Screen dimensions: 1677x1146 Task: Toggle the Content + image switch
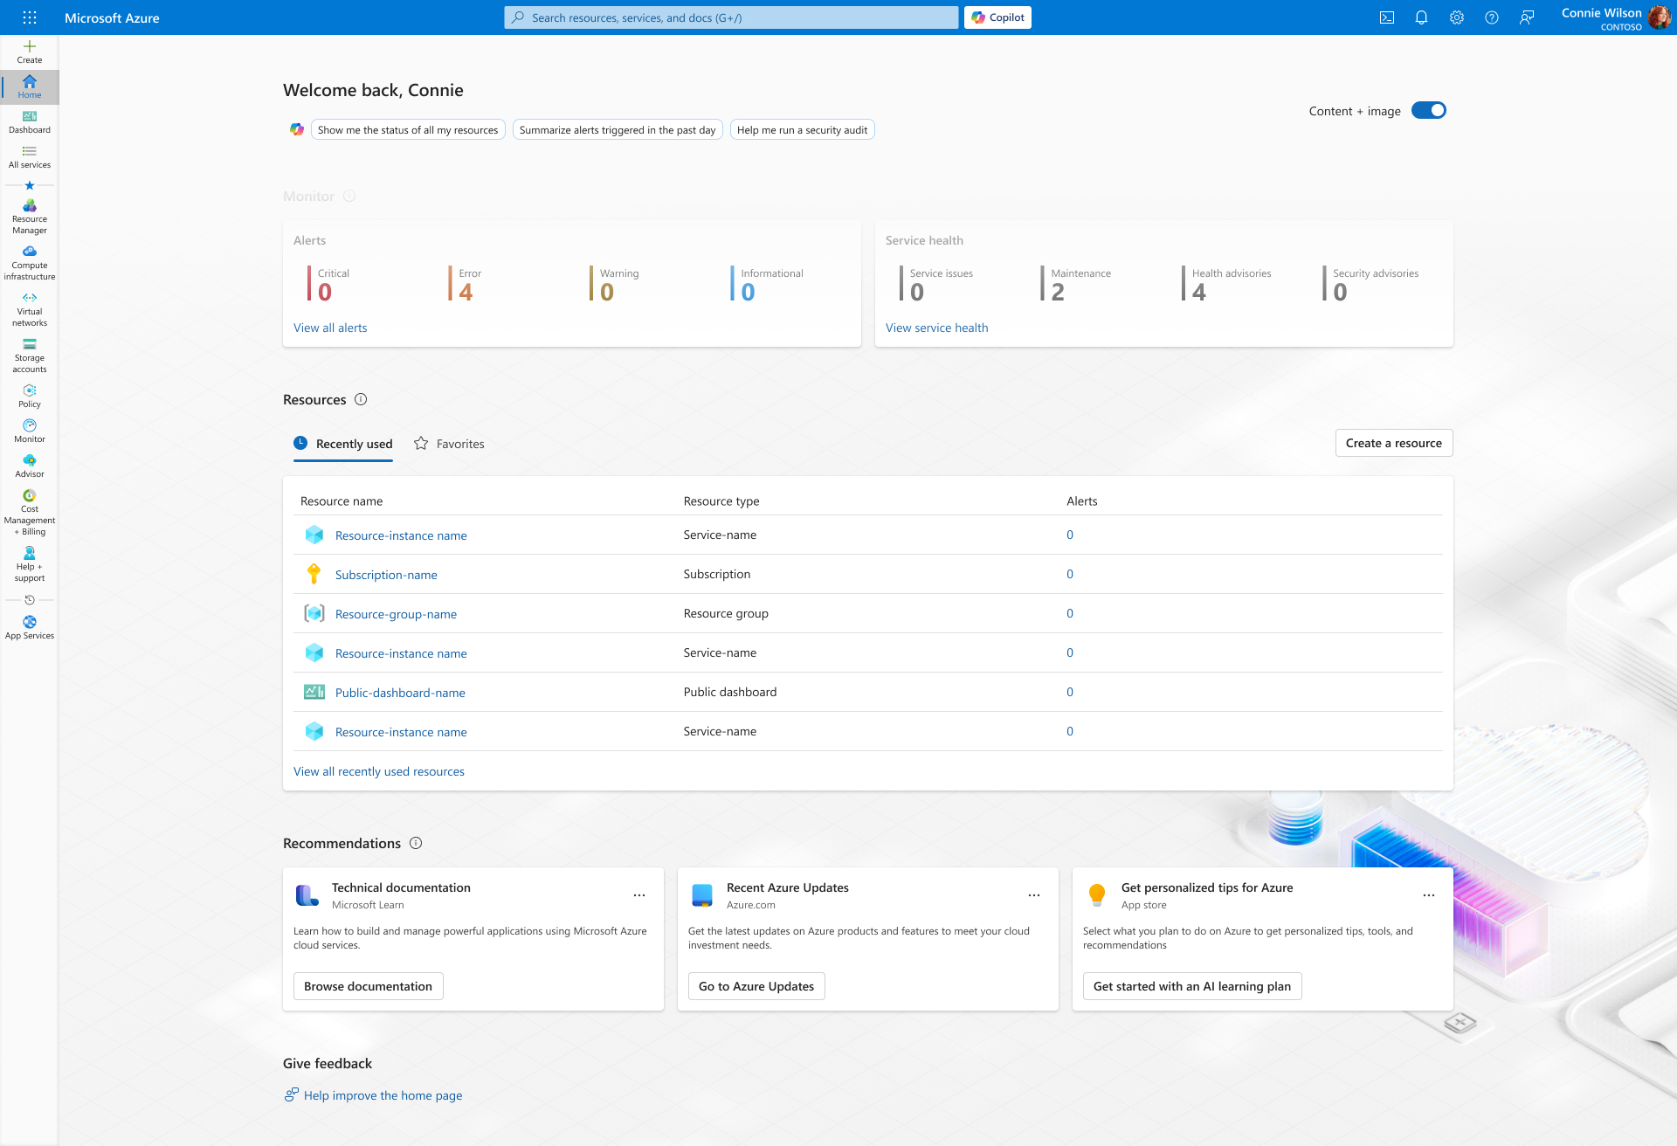(1428, 110)
